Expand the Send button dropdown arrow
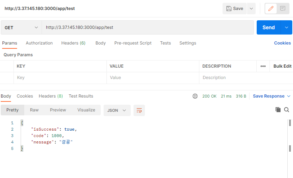 (x=287, y=27)
